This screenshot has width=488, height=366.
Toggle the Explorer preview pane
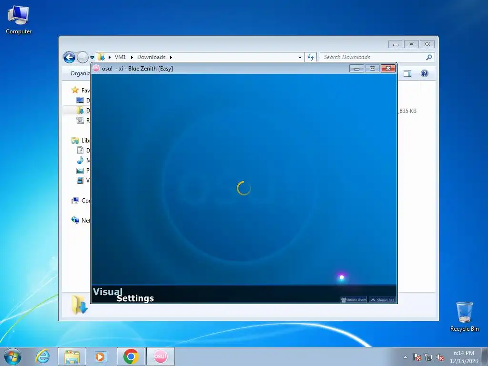coord(407,73)
